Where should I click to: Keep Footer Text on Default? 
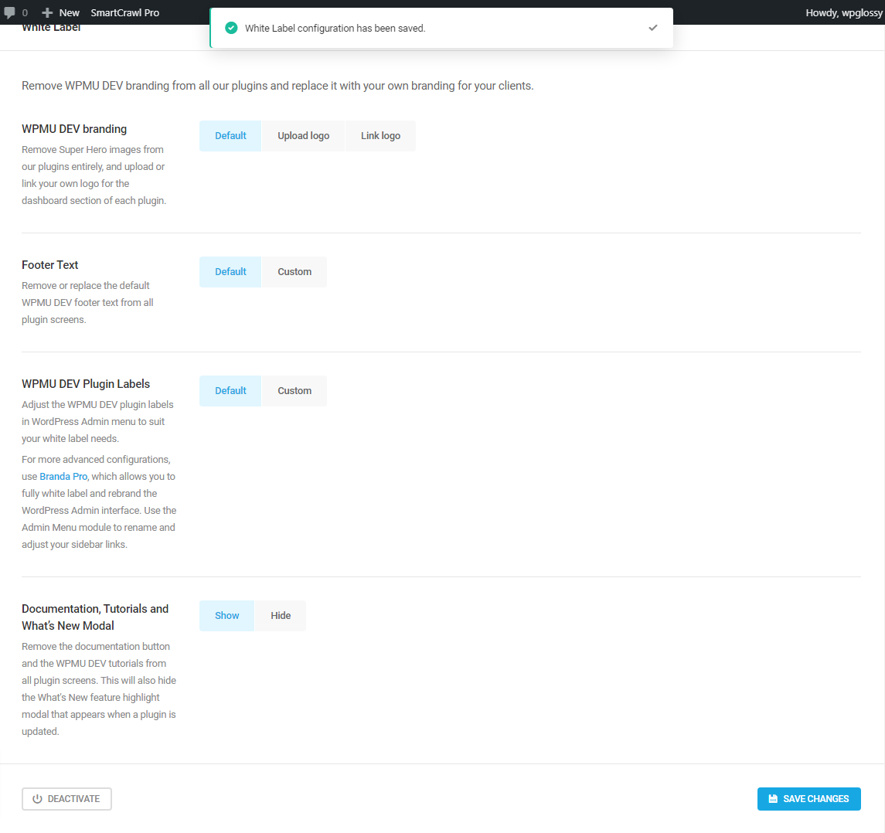(230, 271)
